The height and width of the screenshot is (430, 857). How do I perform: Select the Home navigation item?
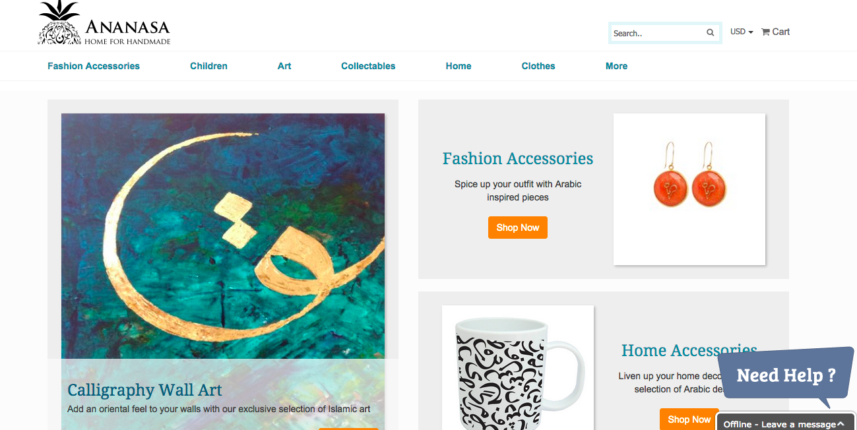point(459,66)
